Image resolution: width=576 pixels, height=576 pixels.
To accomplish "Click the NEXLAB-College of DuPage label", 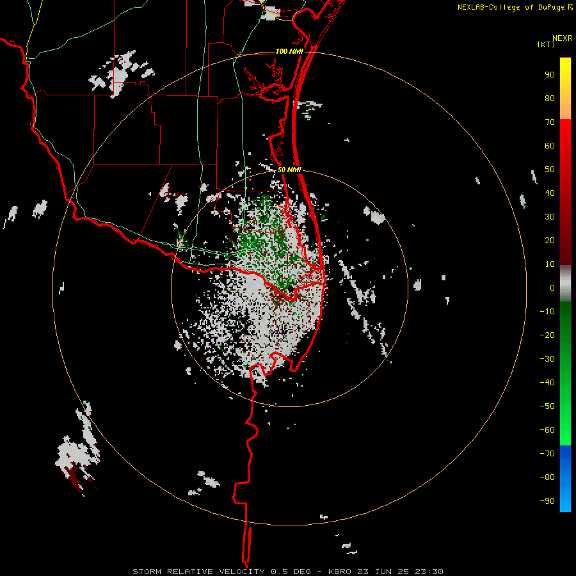I will (x=511, y=7).
